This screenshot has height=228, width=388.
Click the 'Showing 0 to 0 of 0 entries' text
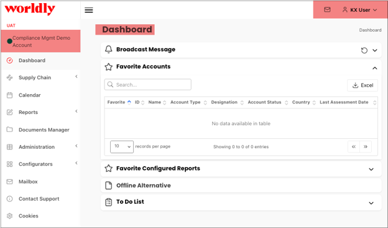pos(241,147)
